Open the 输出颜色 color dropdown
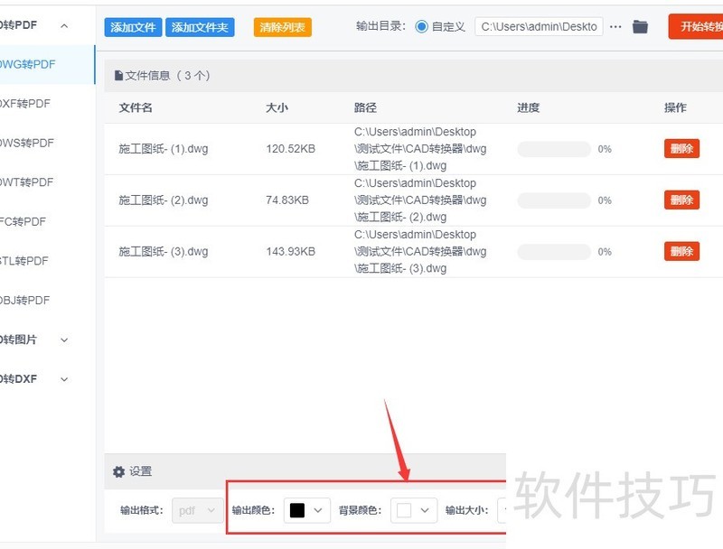This screenshot has height=549, width=723. point(317,510)
